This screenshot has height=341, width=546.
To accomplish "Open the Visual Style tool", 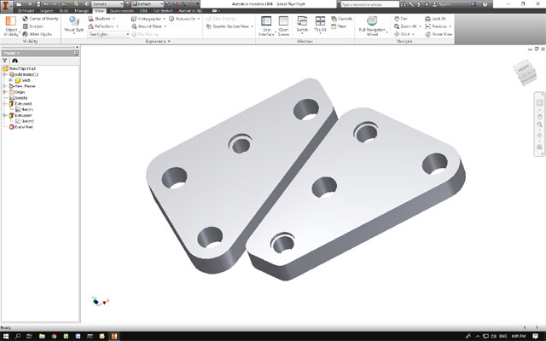I will [x=74, y=24].
